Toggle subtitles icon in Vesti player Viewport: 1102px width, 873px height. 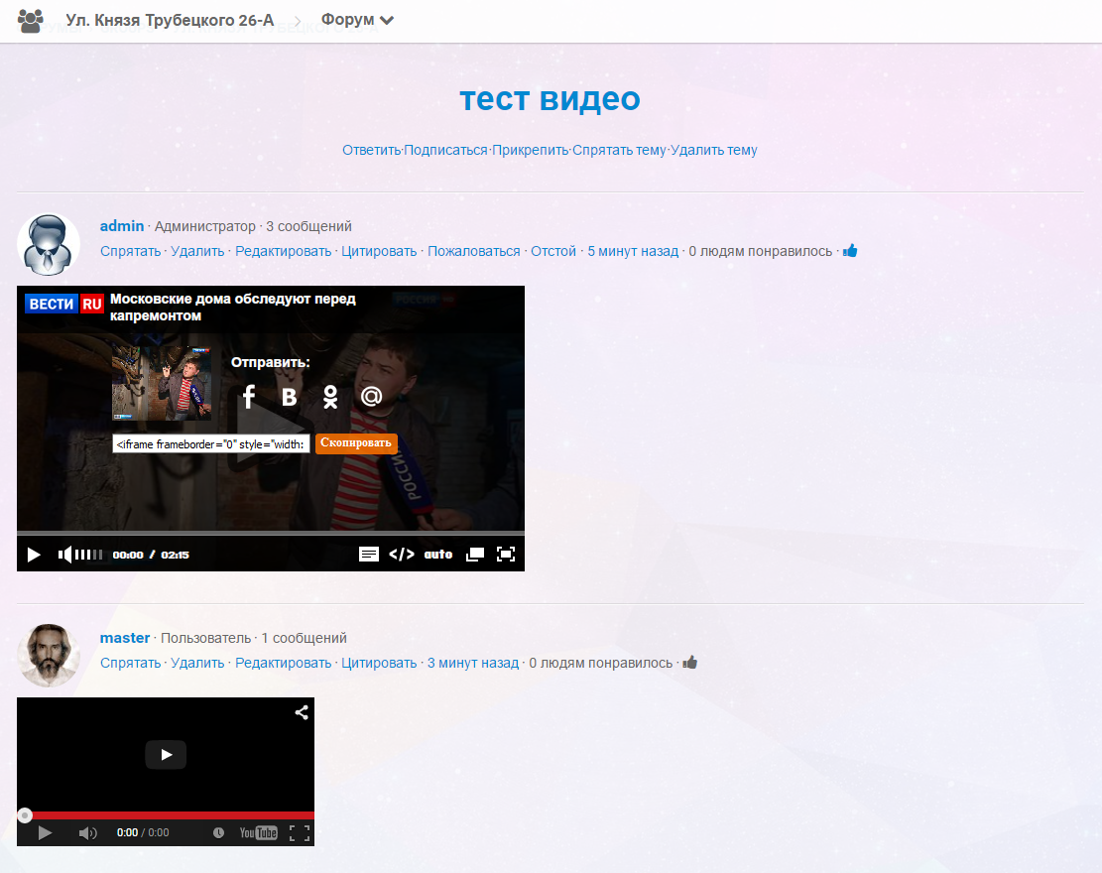[368, 555]
